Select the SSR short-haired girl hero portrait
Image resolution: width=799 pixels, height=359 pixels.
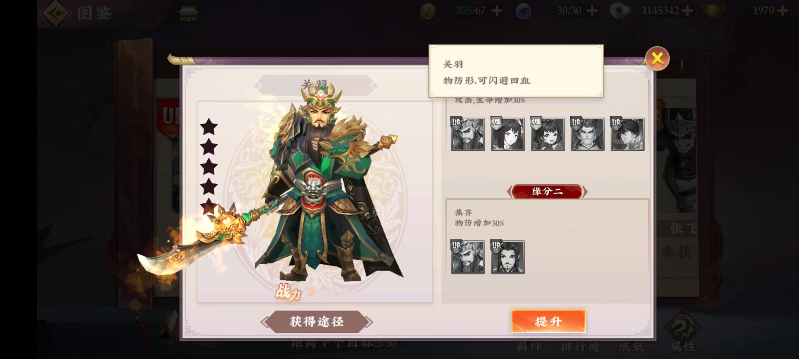(x=547, y=134)
